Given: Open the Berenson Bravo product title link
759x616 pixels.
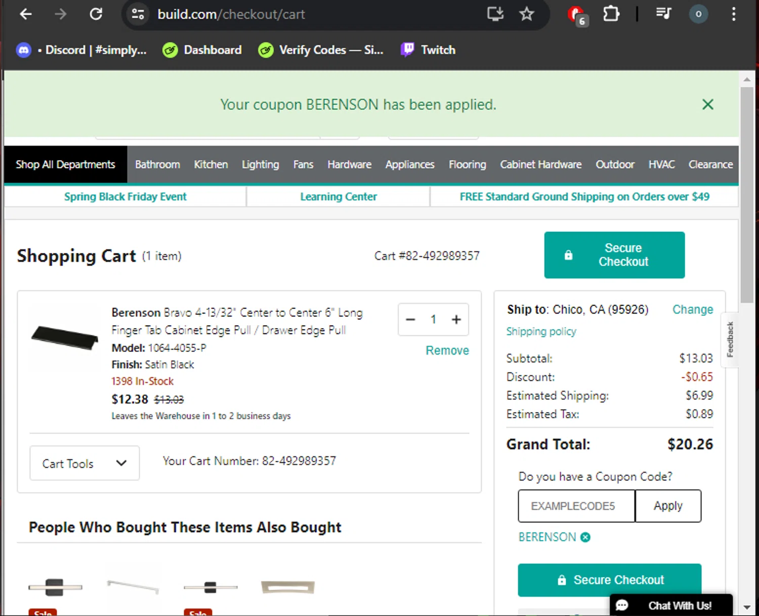Looking at the screenshot, I should click(237, 321).
